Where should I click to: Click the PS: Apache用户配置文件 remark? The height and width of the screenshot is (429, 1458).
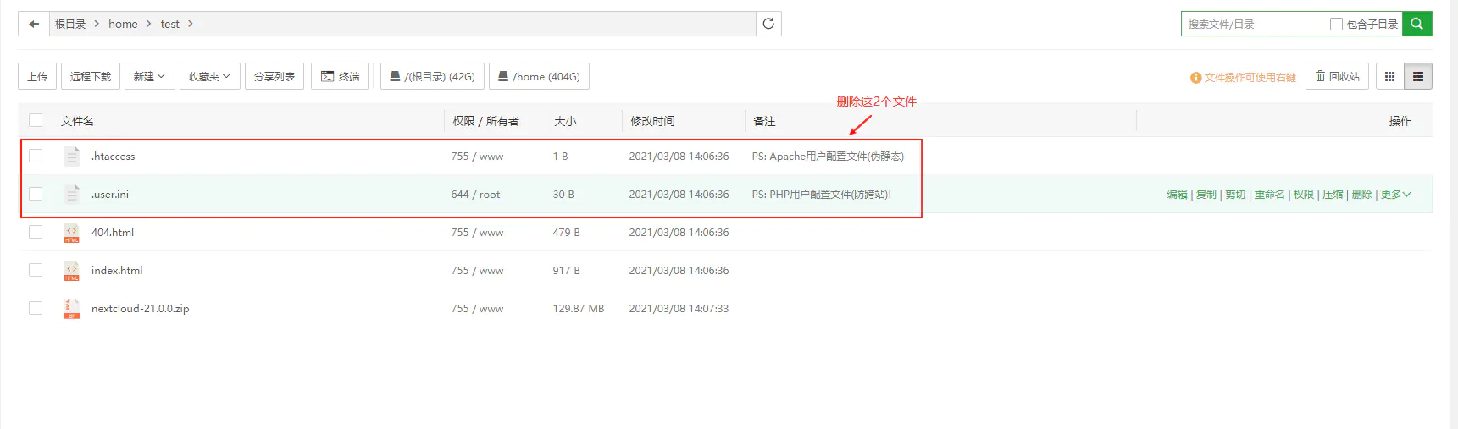tap(828, 157)
